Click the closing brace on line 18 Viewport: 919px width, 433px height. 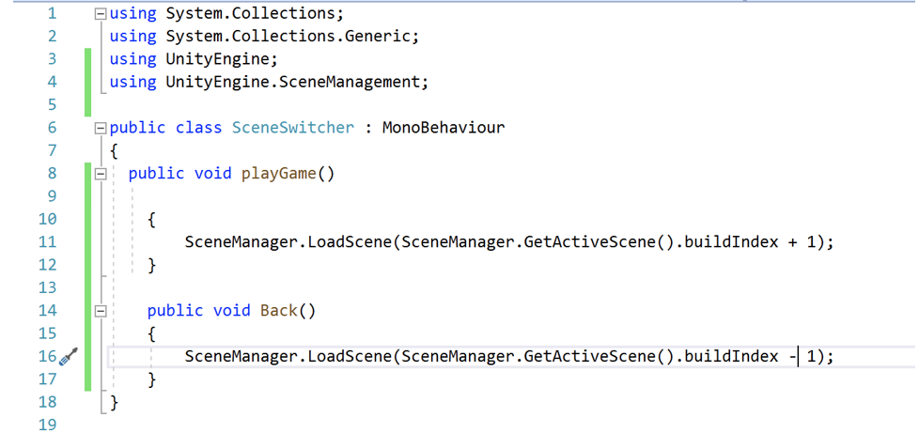(115, 403)
